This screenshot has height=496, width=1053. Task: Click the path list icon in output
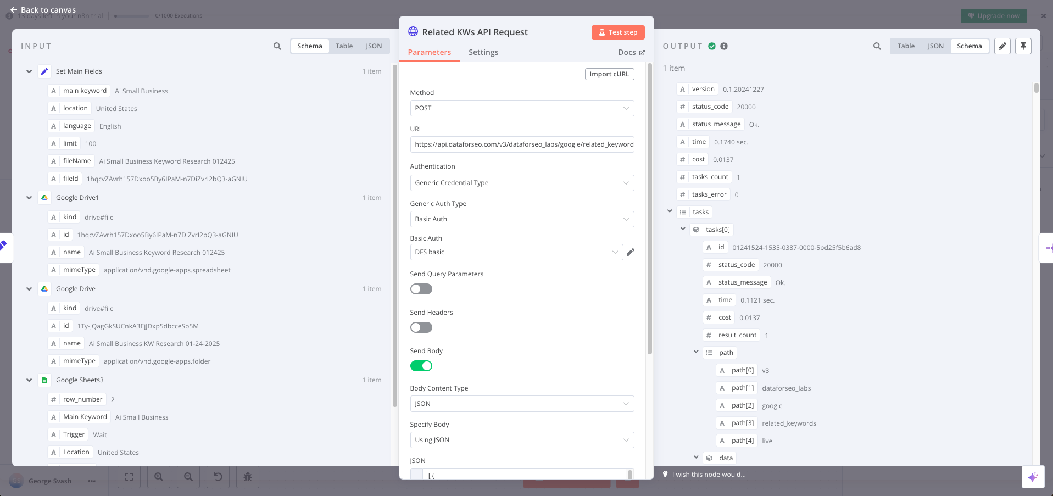709,353
